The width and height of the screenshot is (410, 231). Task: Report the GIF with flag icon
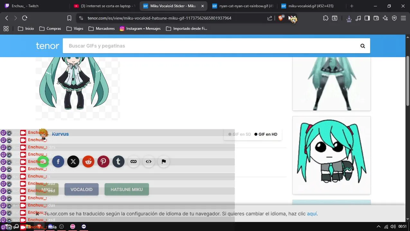[x=164, y=162]
